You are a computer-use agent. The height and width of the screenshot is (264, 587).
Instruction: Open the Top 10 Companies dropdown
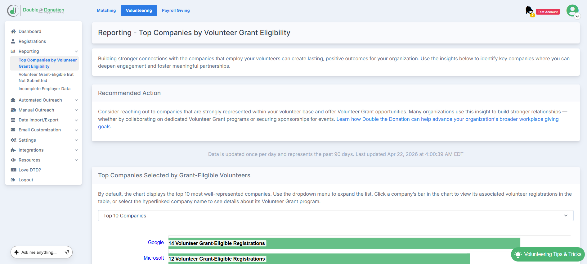336,216
